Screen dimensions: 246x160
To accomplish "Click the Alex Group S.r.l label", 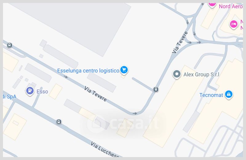I will tap(201, 74).
